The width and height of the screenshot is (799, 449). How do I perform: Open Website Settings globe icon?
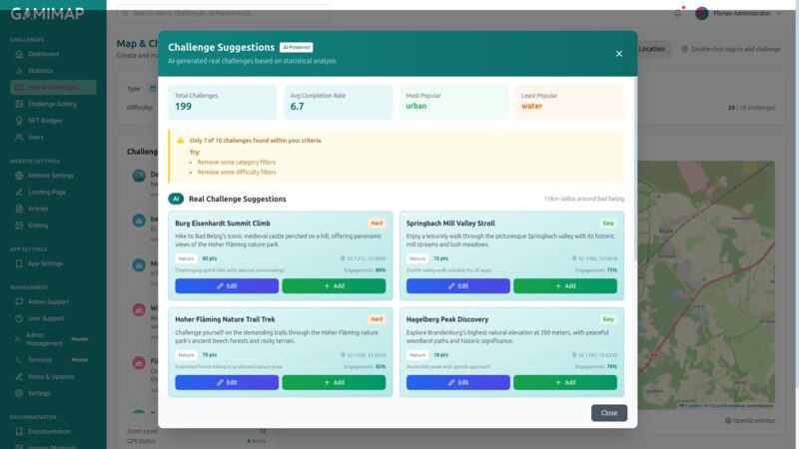[x=19, y=176]
